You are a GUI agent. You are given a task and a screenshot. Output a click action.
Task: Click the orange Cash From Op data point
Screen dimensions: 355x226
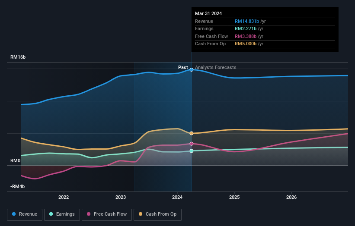click(x=192, y=133)
